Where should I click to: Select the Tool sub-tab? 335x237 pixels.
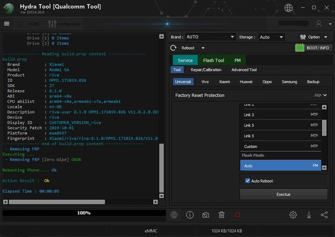coord(177,70)
